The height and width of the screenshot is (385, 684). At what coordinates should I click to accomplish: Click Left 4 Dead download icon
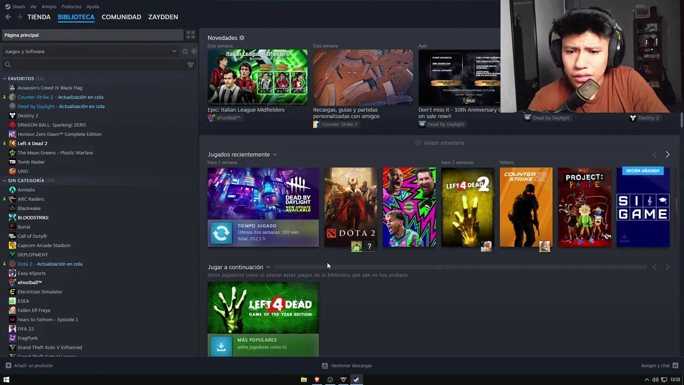tap(221, 346)
